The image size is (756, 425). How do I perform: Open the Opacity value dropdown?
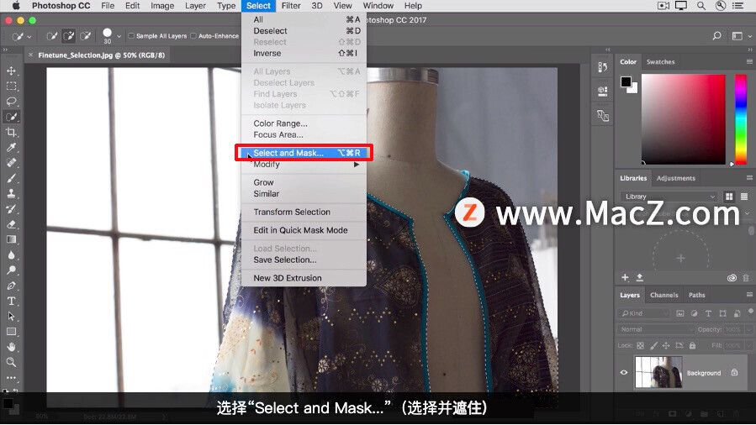pos(748,330)
